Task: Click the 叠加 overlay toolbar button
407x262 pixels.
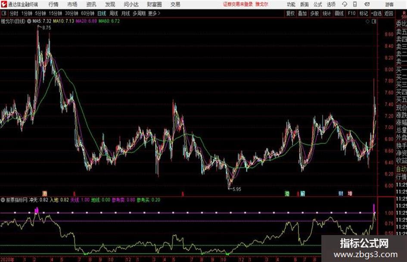Action: point(302,13)
